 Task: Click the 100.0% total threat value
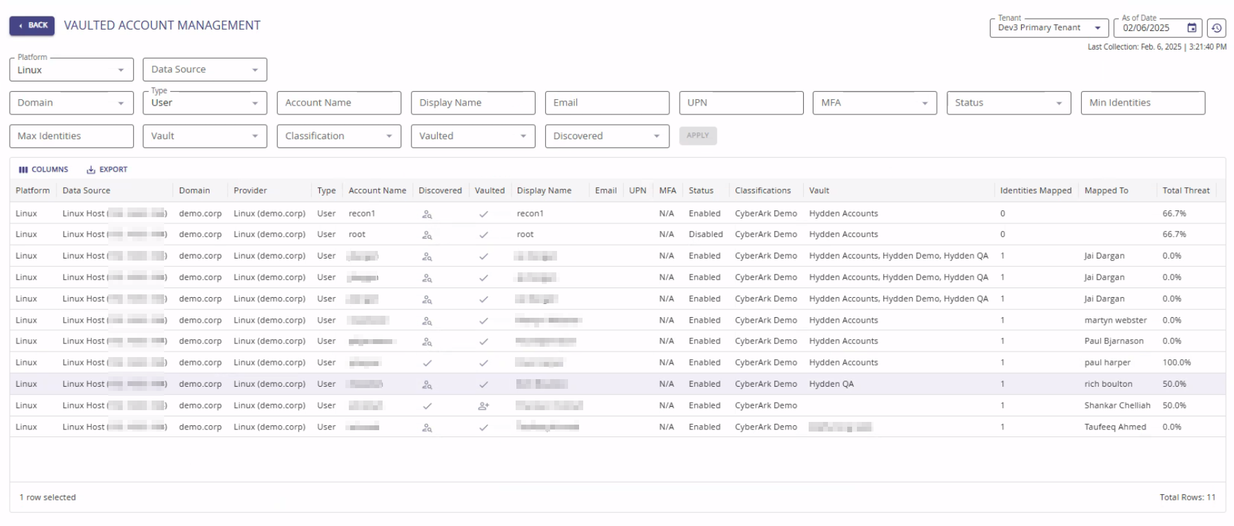pos(1177,363)
